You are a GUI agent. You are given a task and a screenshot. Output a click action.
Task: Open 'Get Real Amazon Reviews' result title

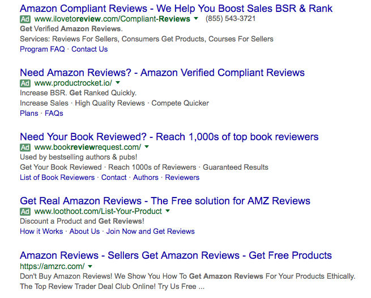click(165, 201)
